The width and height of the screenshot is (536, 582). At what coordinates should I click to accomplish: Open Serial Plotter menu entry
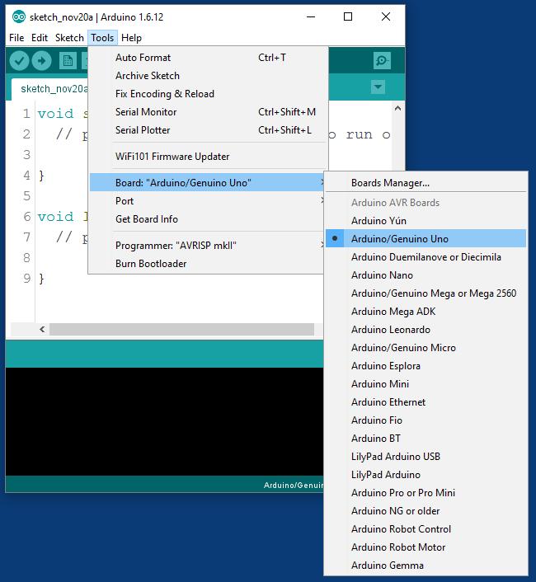(x=208, y=130)
